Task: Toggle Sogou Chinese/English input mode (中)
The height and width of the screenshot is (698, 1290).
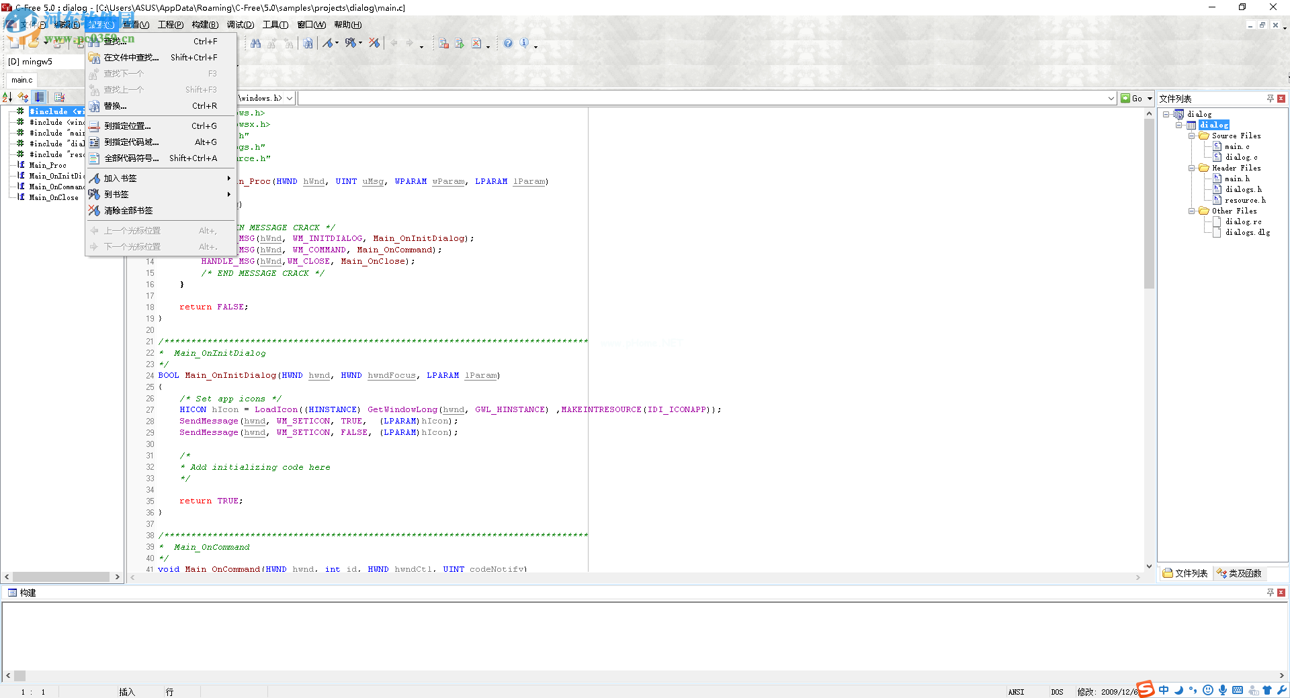Action: [x=1164, y=690]
